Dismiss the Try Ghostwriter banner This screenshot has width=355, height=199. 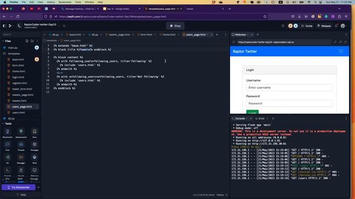tap(38, 187)
